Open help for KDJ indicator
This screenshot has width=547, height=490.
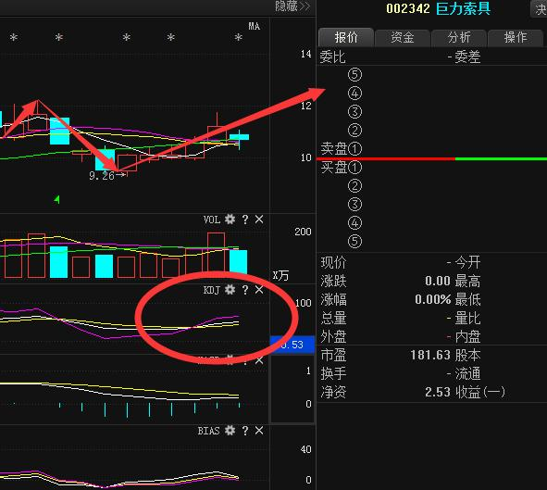245,290
